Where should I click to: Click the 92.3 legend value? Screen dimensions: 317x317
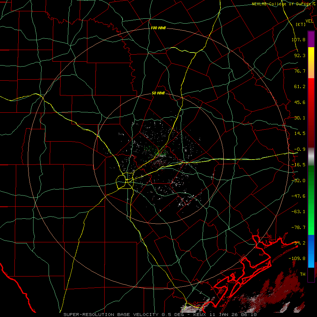tap(300, 55)
